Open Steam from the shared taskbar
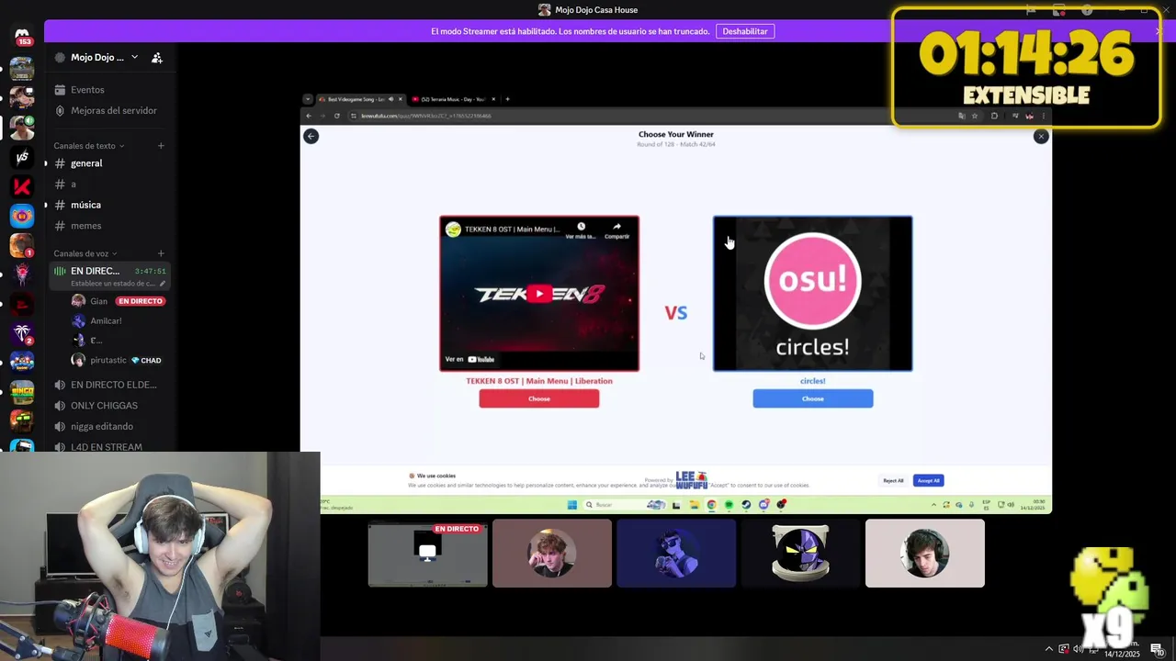This screenshot has width=1176, height=661. [746, 505]
